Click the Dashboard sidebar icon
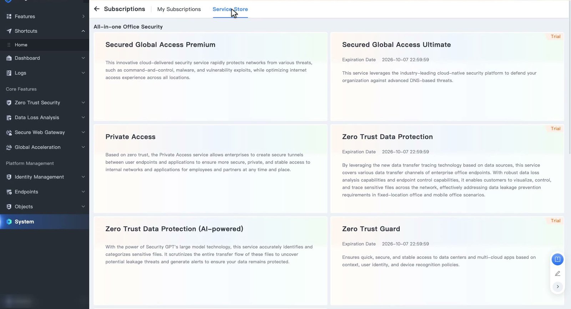571x309 pixels. [x=9, y=58]
